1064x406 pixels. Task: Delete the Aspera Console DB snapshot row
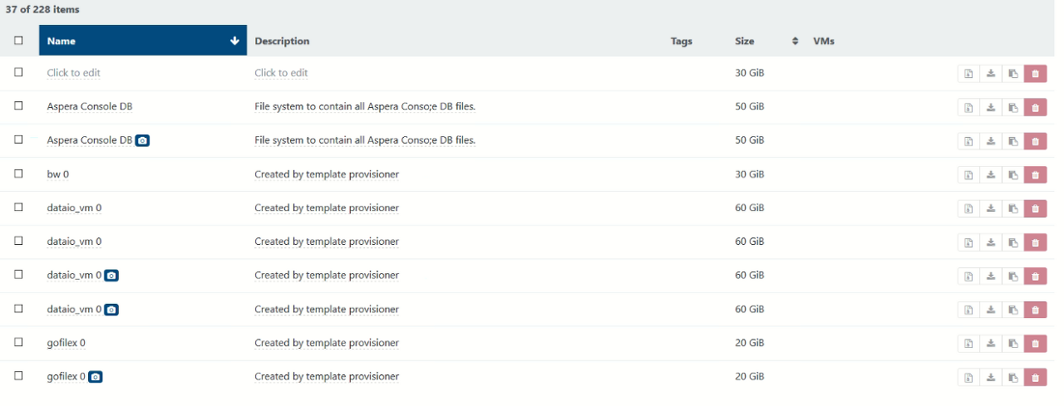coord(1035,141)
